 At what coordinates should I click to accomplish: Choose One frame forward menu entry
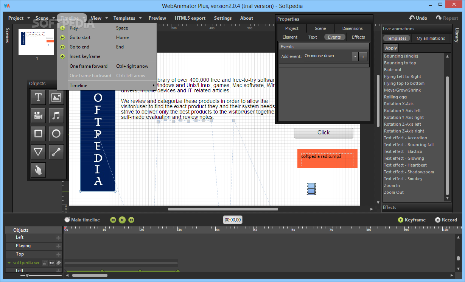tap(107, 66)
